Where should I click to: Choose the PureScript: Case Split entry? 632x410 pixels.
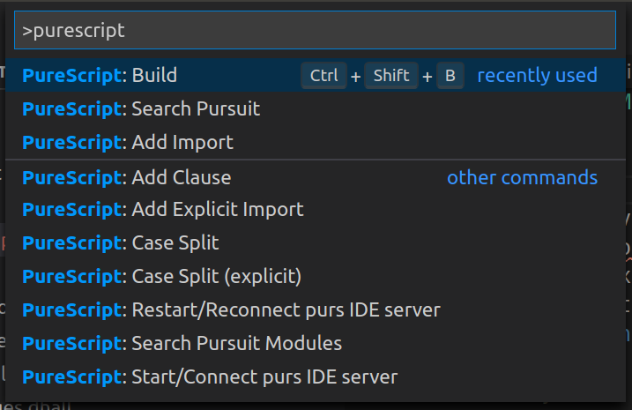(316, 242)
